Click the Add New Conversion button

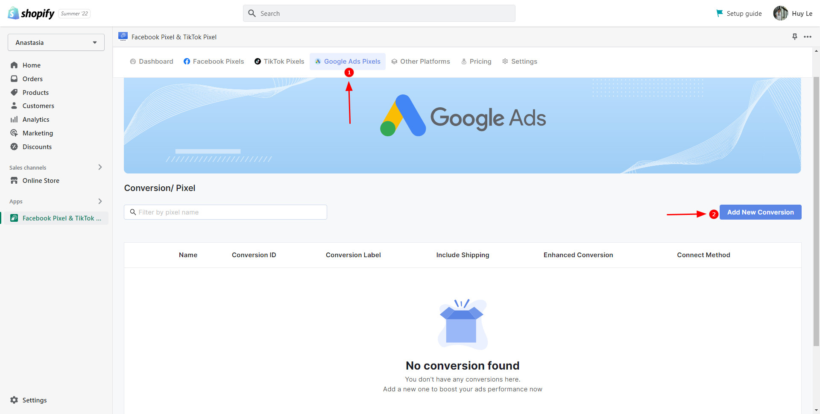tap(760, 212)
